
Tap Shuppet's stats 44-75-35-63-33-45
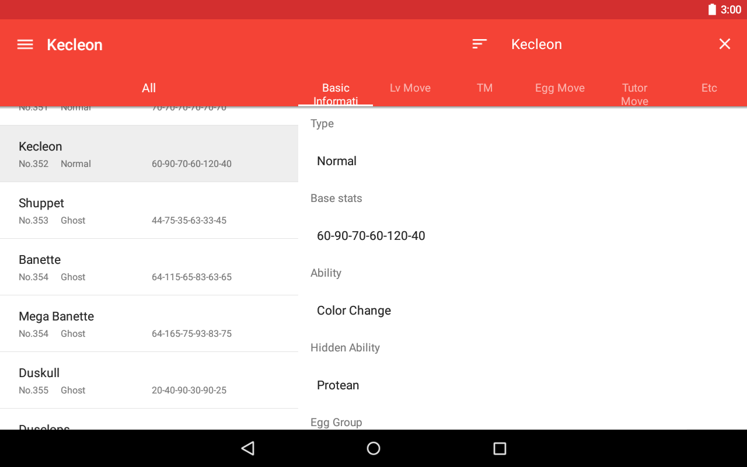pyautogui.click(x=189, y=221)
